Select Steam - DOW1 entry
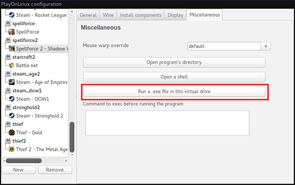Image resolution: width=295 pixels, height=185 pixels. click(x=32, y=99)
